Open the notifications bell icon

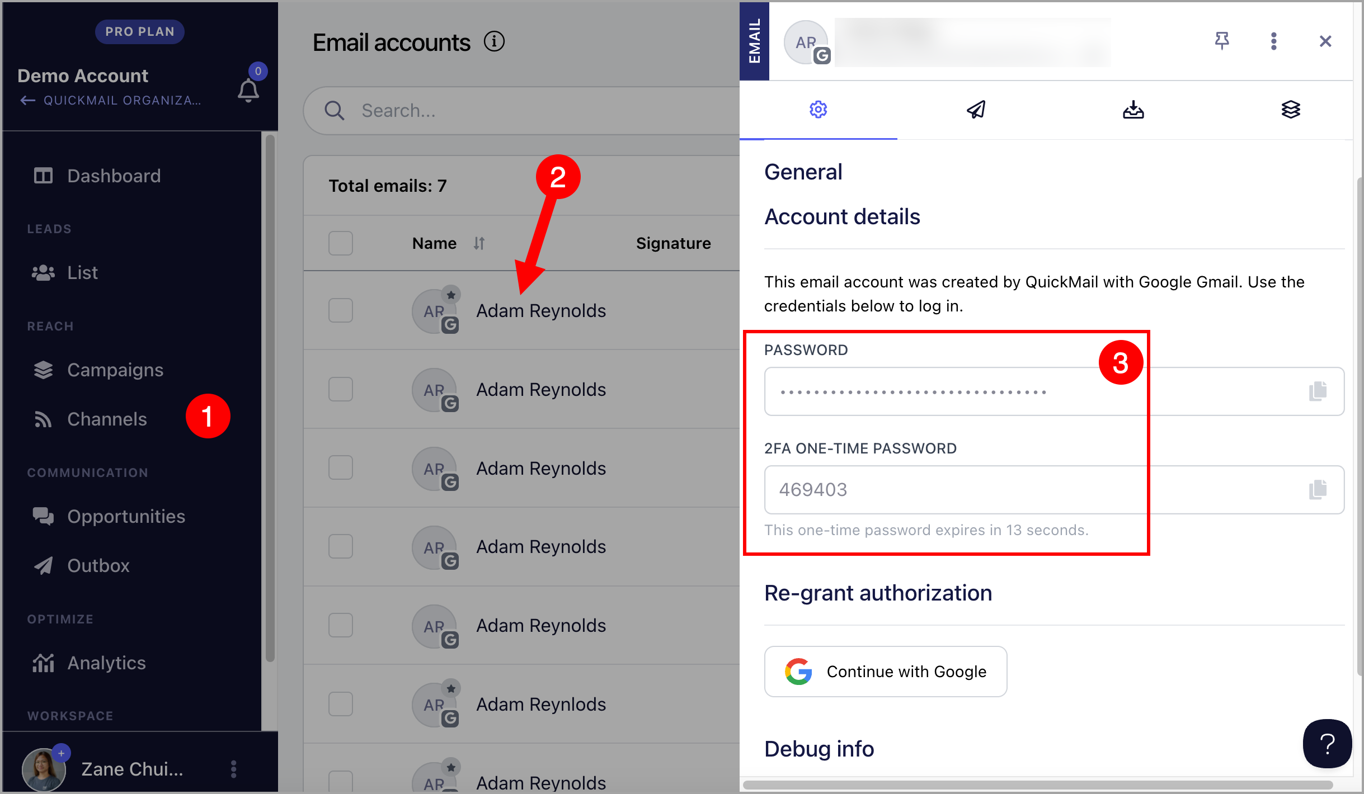pyautogui.click(x=248, y=91)
